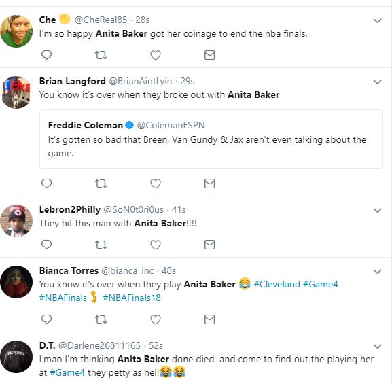Open Freddie Coleman's quoted tweet card

[x=211, y=139]
